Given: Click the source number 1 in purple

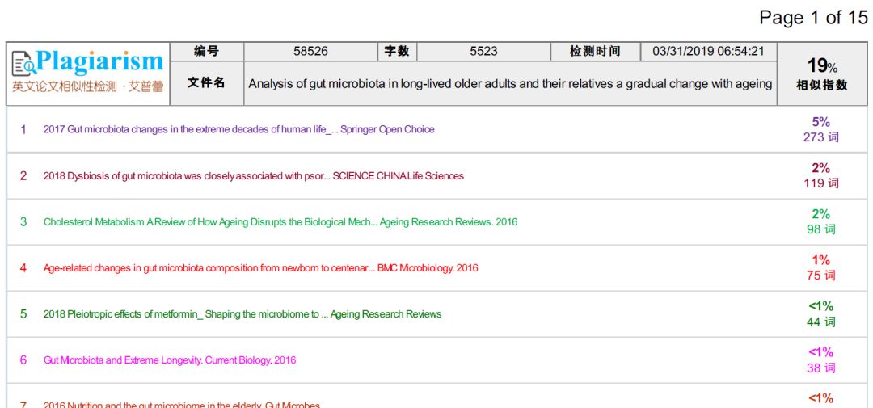Looking at the screenshot, I should pyautogui.click(x=23, y=130).
